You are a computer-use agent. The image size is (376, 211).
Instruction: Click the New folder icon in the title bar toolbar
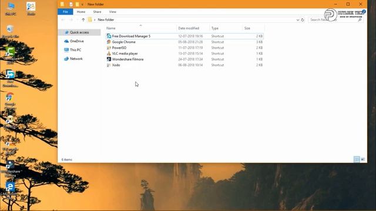(77, 4)
